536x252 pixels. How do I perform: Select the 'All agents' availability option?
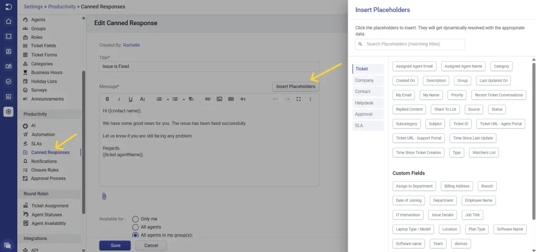pos(136,227)
